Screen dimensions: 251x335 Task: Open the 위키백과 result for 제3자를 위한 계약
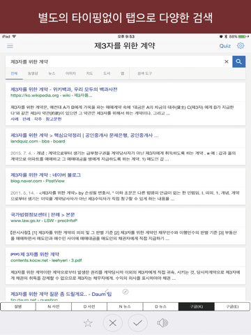[64, 89]
